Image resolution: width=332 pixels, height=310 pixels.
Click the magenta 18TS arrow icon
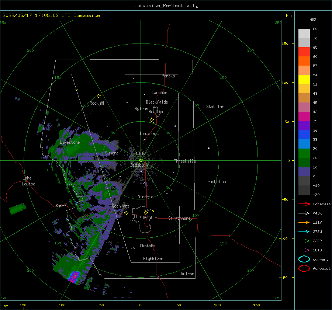click(304, 250)
